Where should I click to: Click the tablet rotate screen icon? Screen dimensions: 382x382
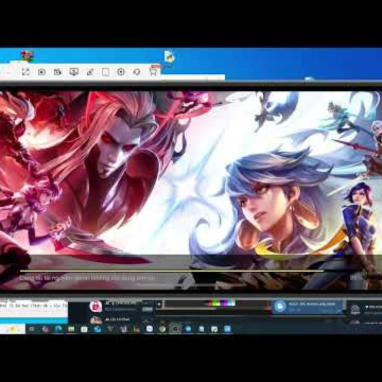[106, 72]
